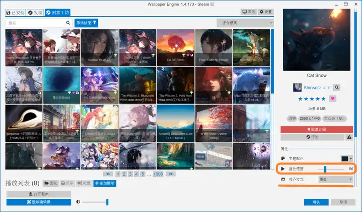Screen dimensions: 362x212
Task: Expand the scheme color dropdown arrow
Action: pyautogui.click(x=351, y=158)
